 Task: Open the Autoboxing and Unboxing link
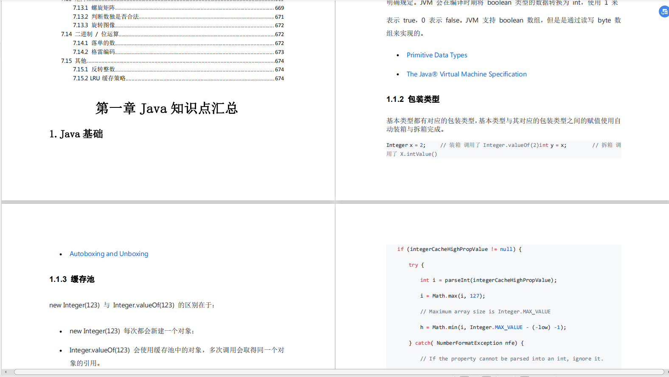tap(109, 254)
